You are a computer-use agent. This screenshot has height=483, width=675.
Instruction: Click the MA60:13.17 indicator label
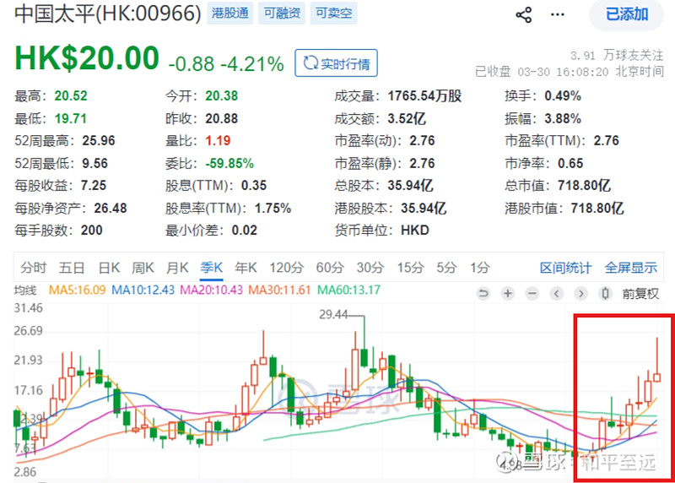348,290
